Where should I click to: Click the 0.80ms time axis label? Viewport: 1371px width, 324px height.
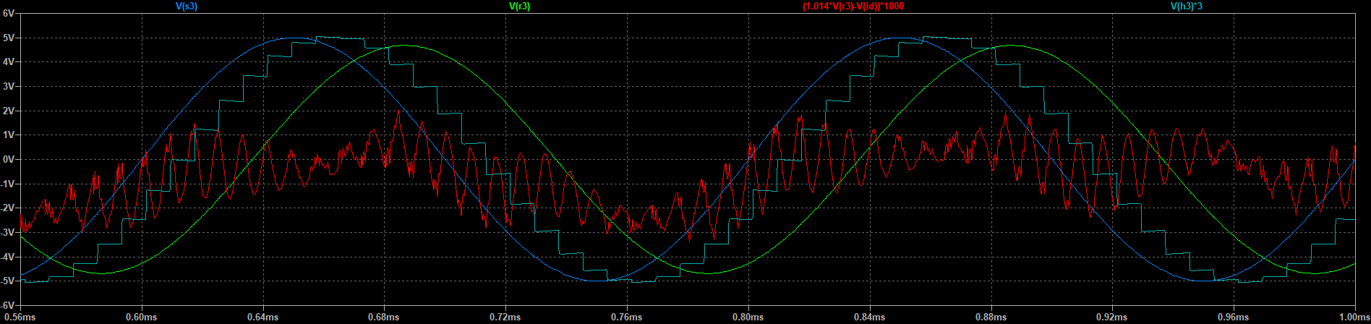(748, 317)
